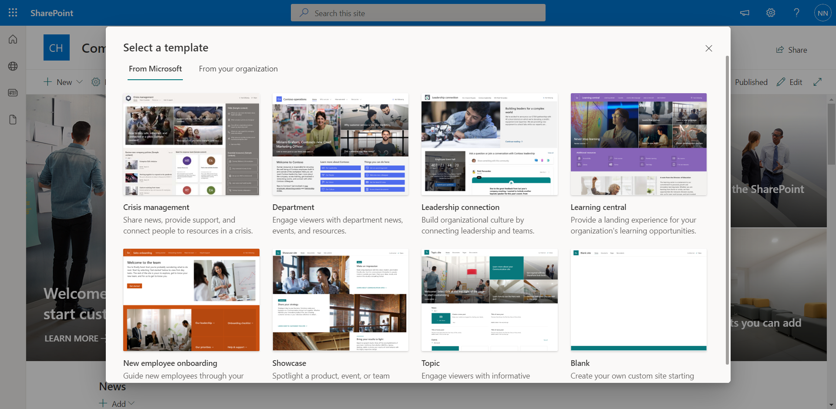This screenshot has width=836, height=409.
Task: Click the Showcase title text
Action: tap(289, 363)
